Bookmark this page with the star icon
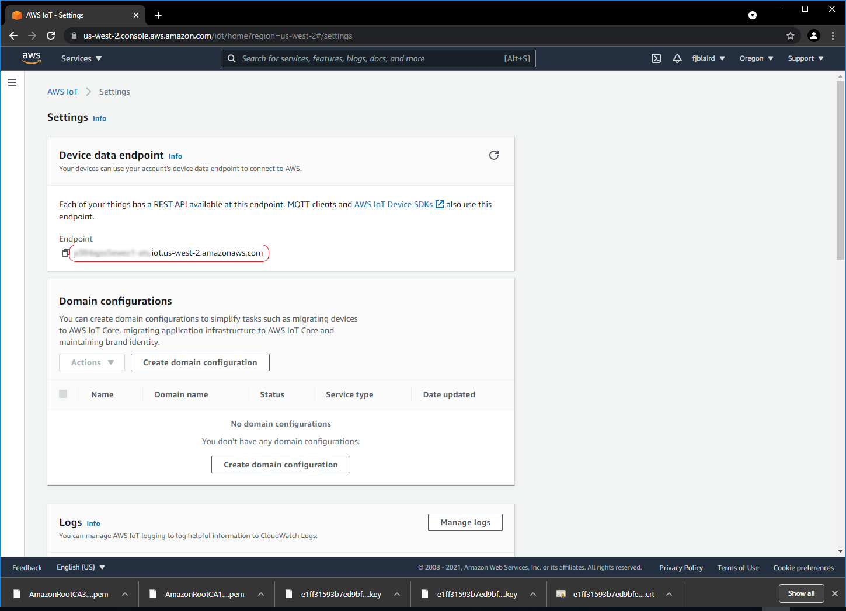846x611 pixels. (791, 36)
